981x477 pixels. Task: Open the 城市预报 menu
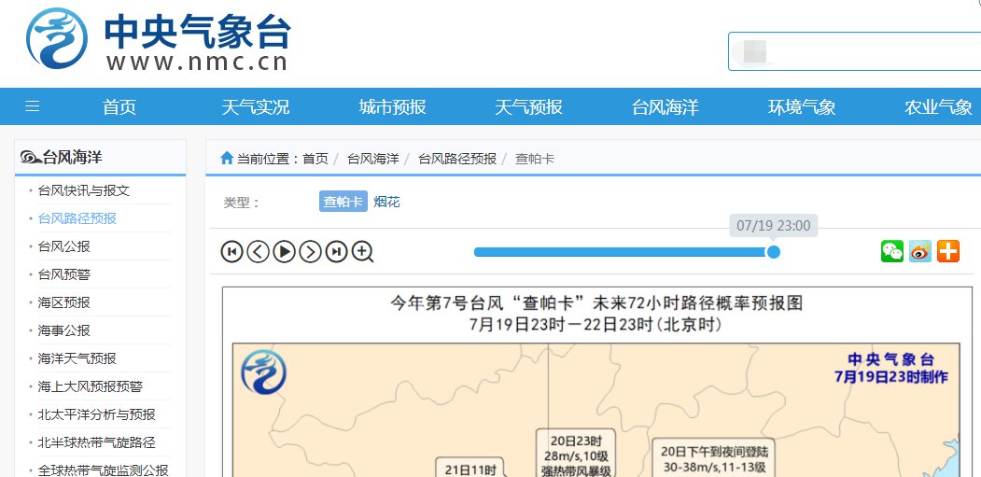click(x=392, y=106)
